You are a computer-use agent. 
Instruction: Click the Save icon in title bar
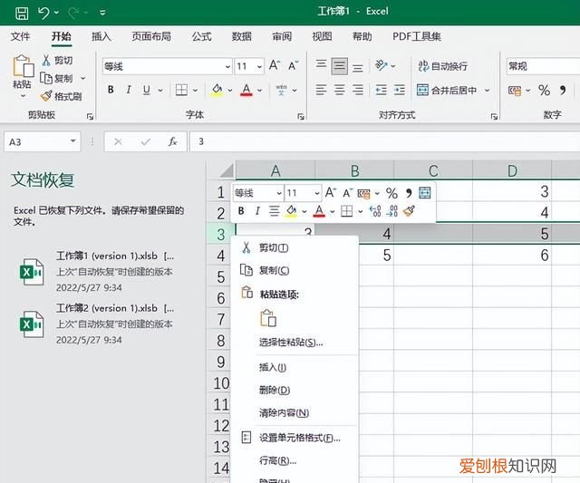tap(22, 13)
